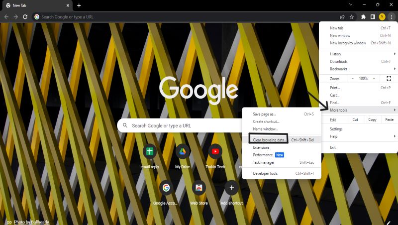This screenshot has width=398, height=225.
Task: Click the back navigation arrow
Action: pos(6,17)
